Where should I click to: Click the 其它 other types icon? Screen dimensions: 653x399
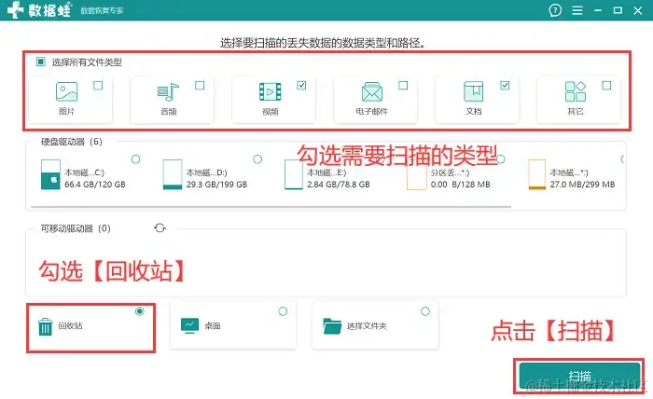(x=576, y=91)
